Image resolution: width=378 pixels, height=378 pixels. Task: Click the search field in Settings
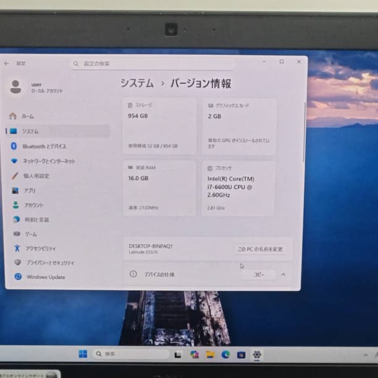(153, 64)
